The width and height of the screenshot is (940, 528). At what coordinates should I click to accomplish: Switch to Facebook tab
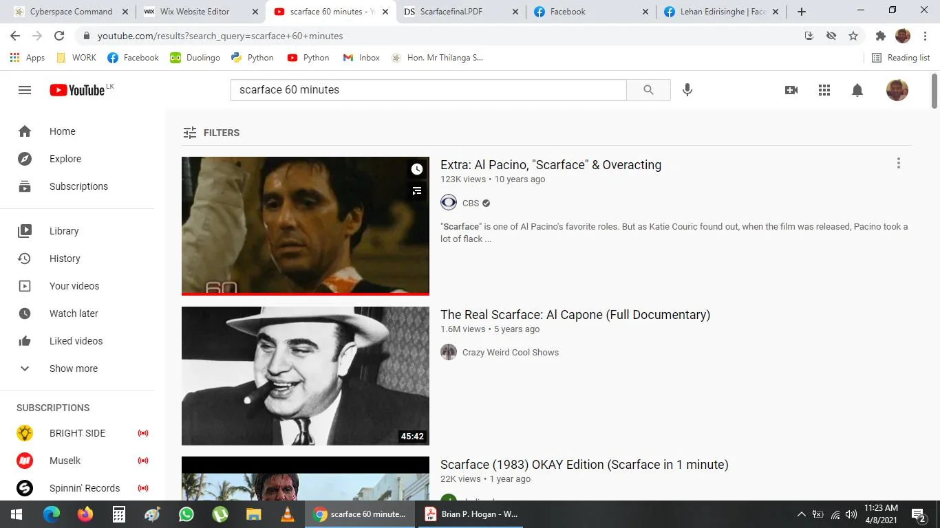tap(592, 12)
